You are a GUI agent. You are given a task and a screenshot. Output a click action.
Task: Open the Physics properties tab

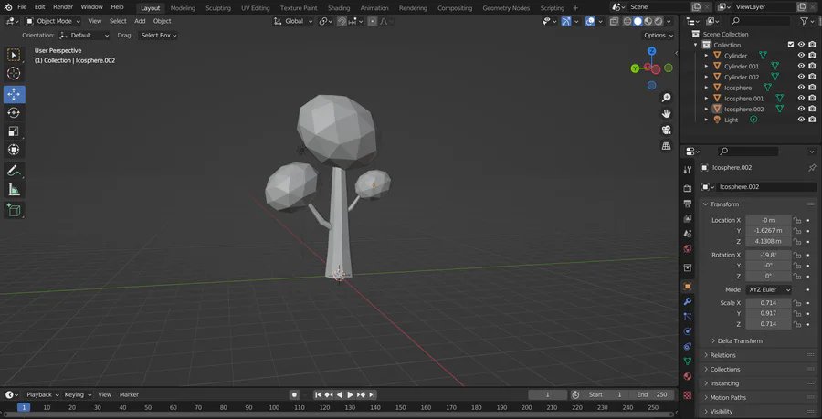coord(688,331)
